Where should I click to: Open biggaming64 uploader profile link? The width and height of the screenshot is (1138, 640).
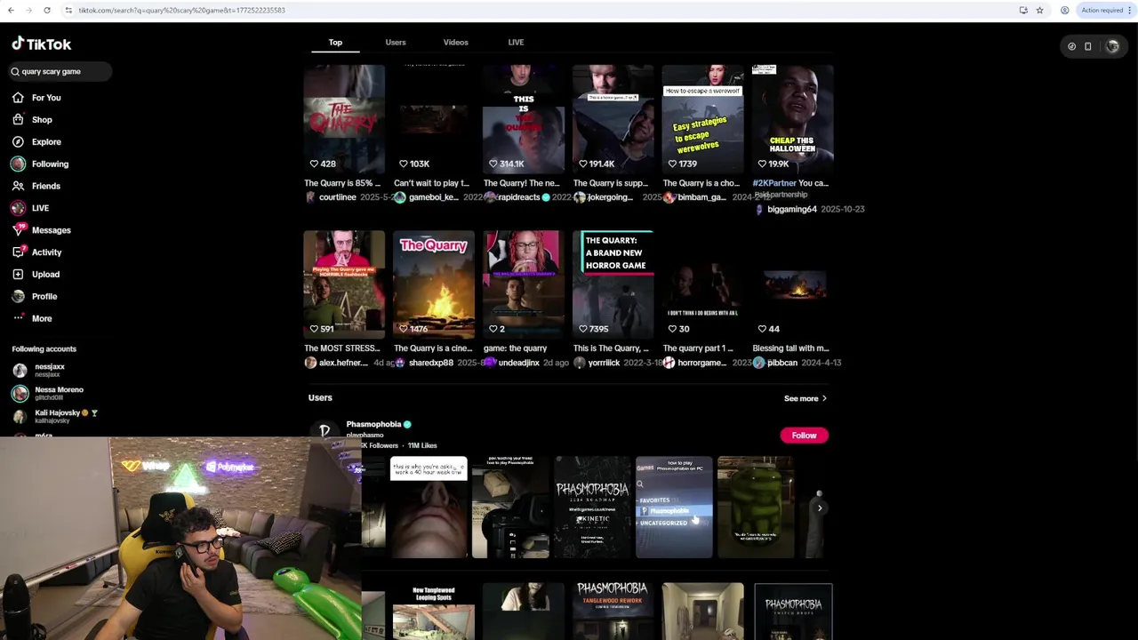tap(791, 210)
